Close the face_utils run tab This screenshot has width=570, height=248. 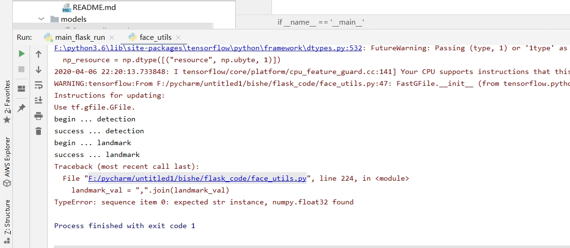[x=178, y=37]
